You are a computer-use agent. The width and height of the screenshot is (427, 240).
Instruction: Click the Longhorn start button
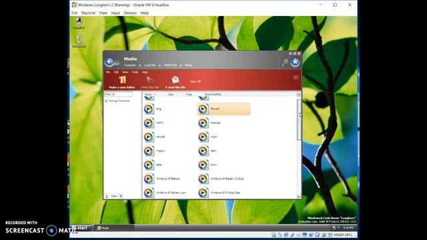(x=81, y=228)
